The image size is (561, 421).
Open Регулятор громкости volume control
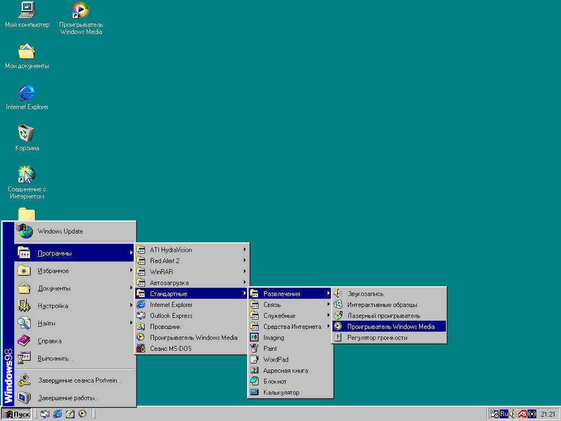[390, 337]
